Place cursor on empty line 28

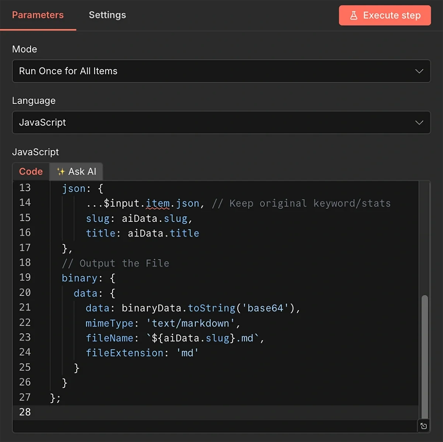click(111, 412)
